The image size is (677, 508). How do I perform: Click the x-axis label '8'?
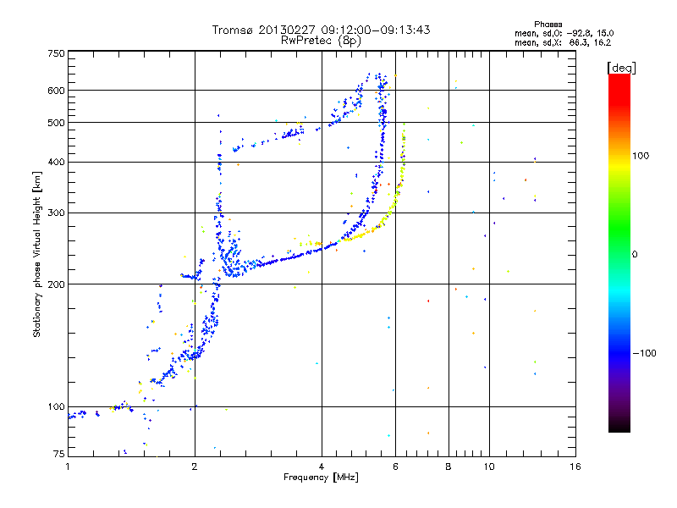click(449, 467)
